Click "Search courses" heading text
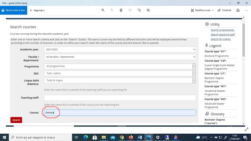The height and width of the screenshot is (141, 251). coord(23,27)
